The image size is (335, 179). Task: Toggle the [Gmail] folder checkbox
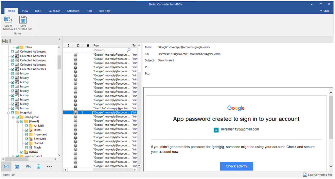22,121
